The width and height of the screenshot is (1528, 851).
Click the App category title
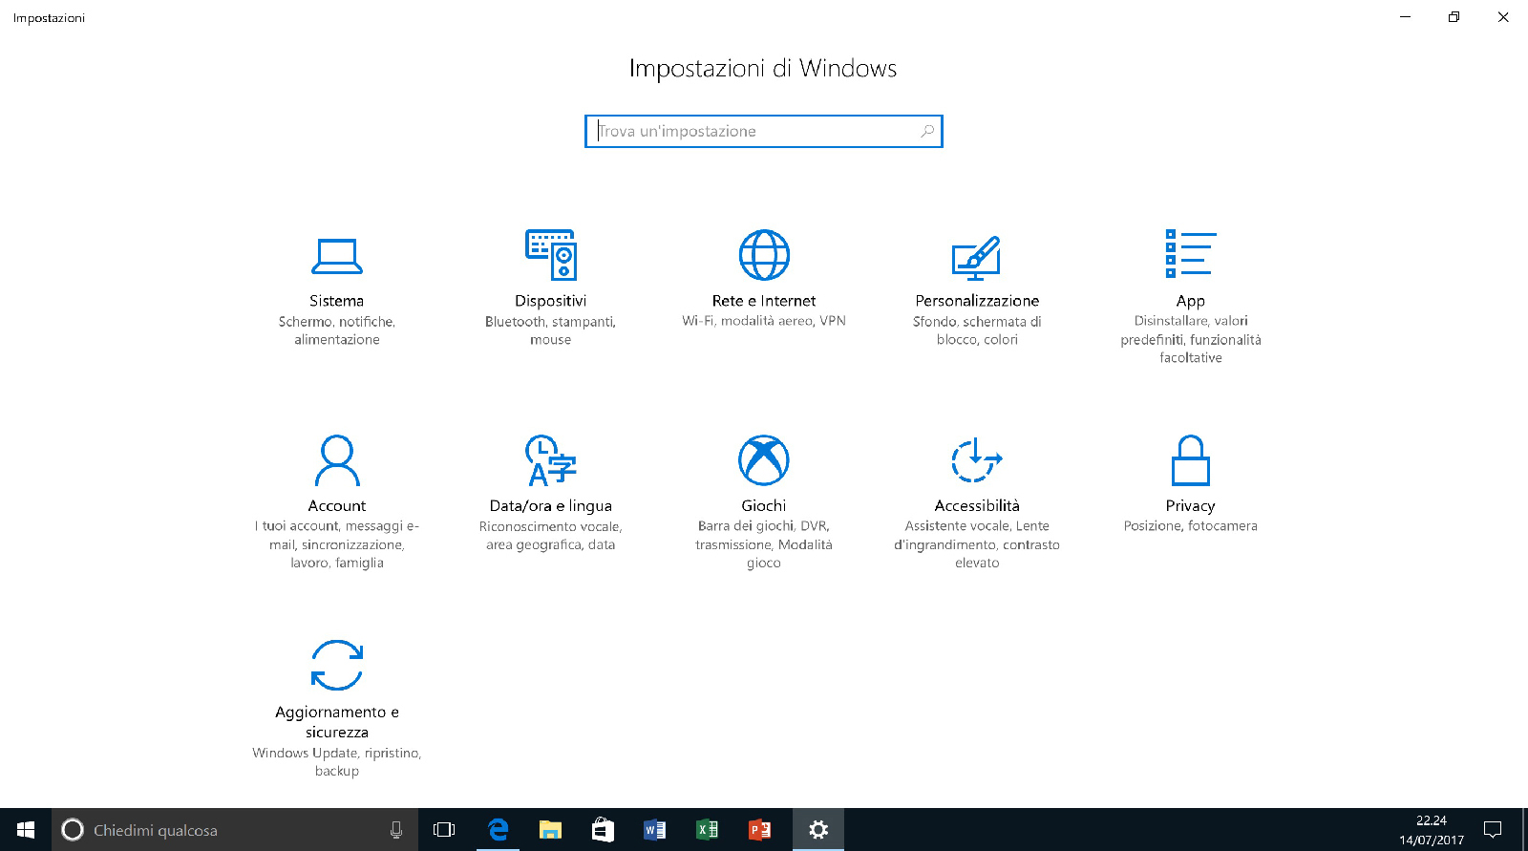tap(1191, 301)
